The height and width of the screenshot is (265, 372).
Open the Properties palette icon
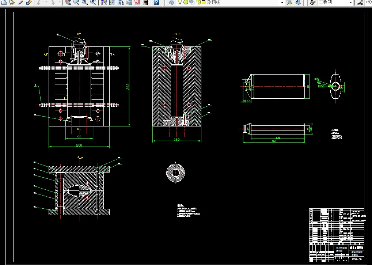coord(104,2)
